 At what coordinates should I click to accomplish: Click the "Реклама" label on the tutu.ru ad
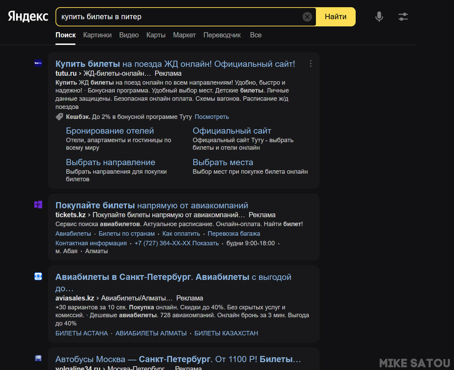[x=168, y=73]
